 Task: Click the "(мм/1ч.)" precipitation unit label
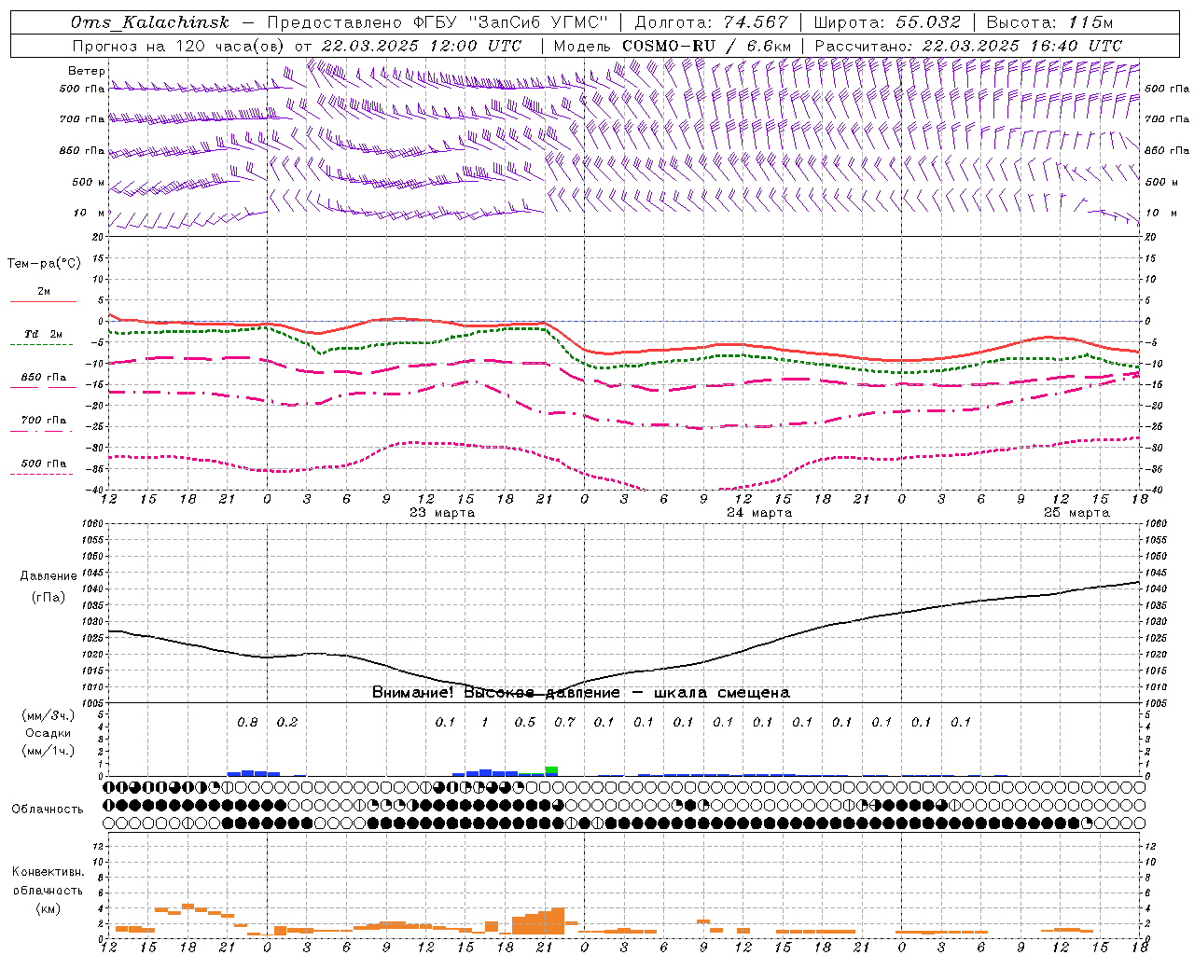click(49, 751)
